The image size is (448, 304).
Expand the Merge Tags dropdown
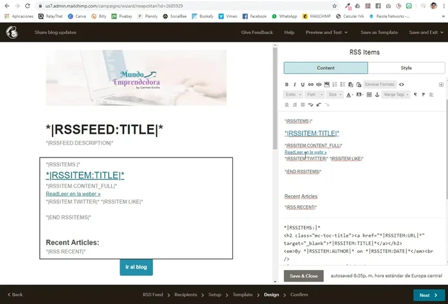pos(395,95)
